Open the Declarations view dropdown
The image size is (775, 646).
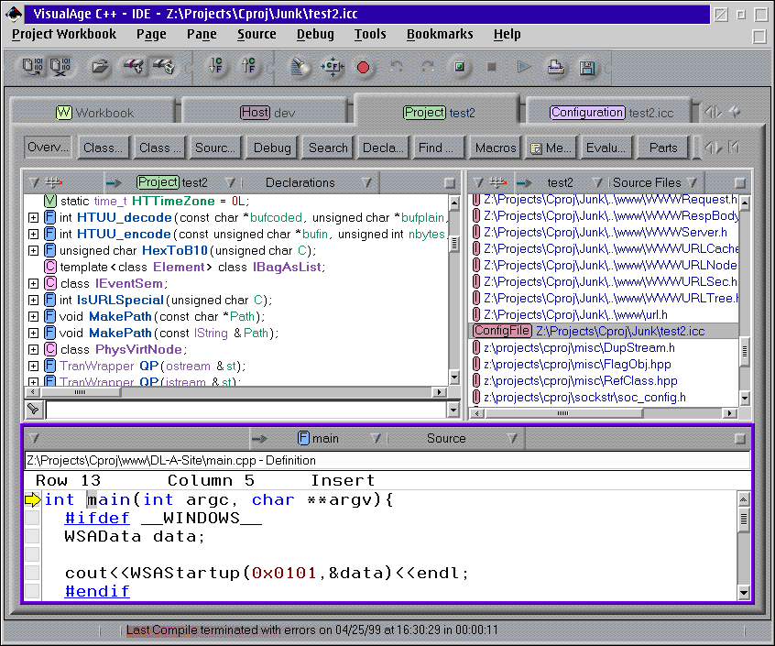tap(366, 183)
